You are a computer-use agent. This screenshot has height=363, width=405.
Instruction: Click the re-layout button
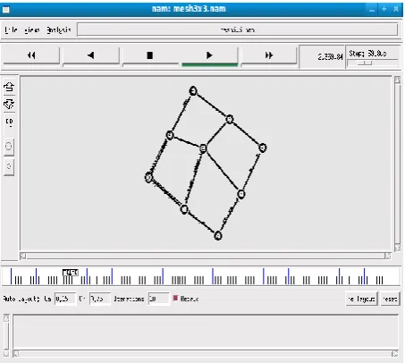[x=361, y=299]
